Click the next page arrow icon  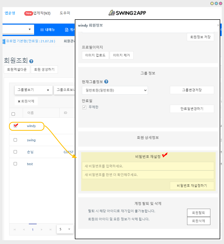point(41,230)
